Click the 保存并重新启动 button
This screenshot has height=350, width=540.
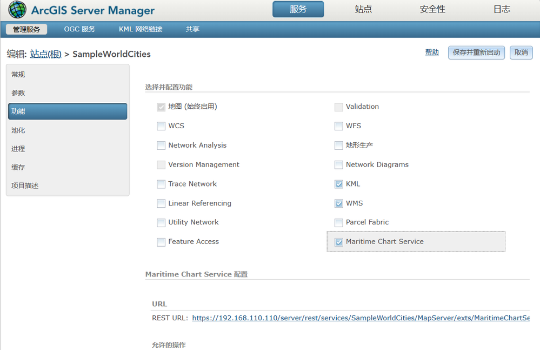tap(476, 52)
